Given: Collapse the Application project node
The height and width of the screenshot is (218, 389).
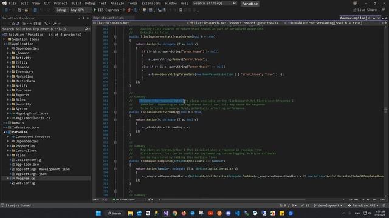Looking at the screenshot, I should coord(4,44).
